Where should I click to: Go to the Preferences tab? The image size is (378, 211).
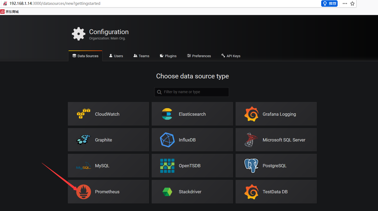click(x=199, y=56)
